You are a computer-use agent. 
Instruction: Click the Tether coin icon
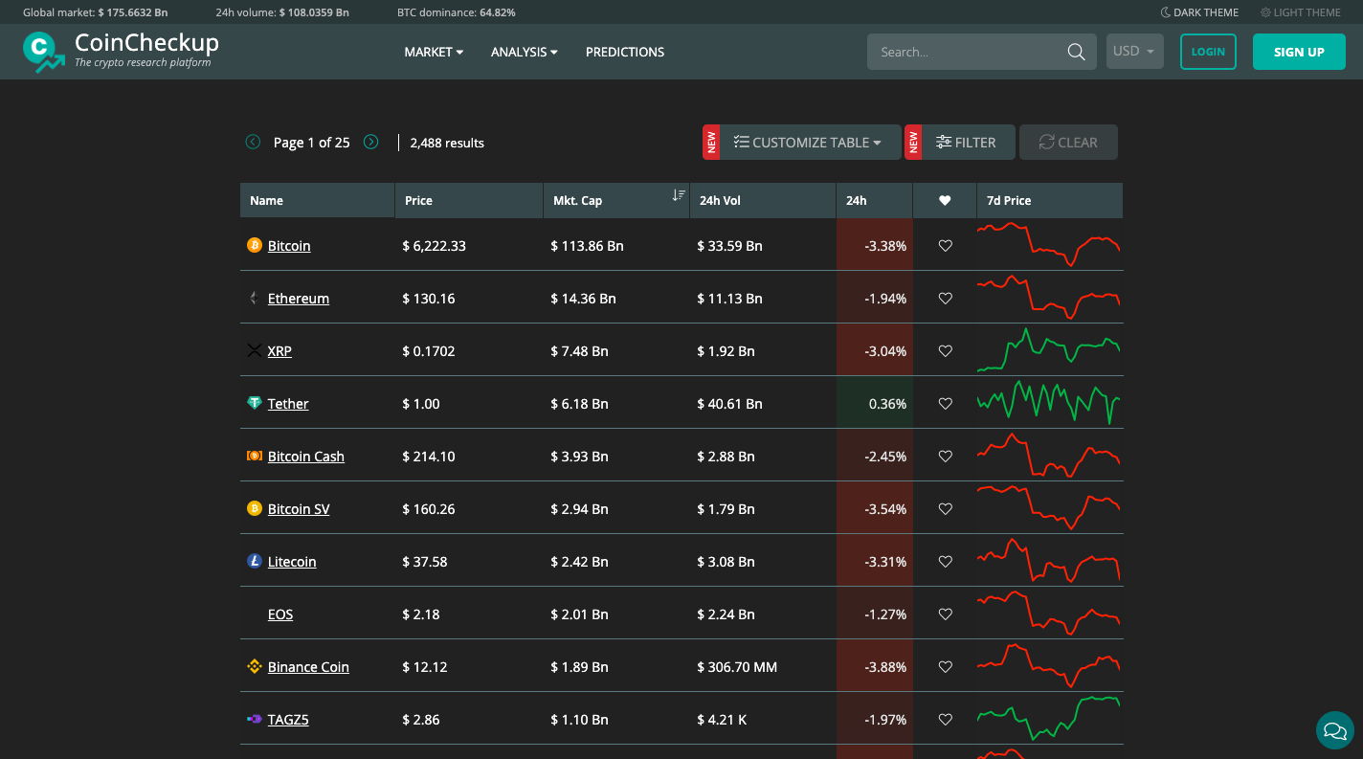click(x=255, y=404)
